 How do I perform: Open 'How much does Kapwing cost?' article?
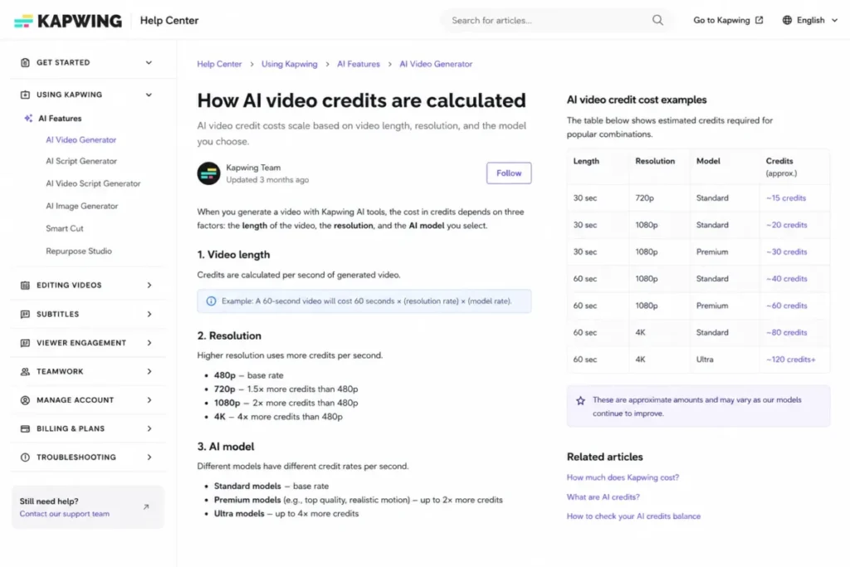[623, 477]
